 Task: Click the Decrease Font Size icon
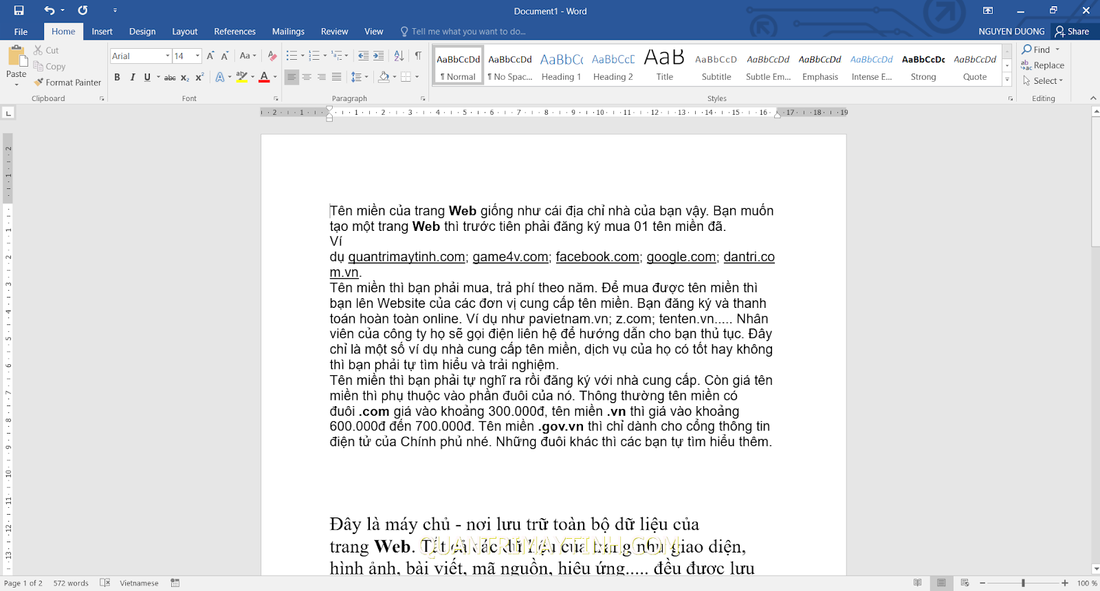pos(225,56)
